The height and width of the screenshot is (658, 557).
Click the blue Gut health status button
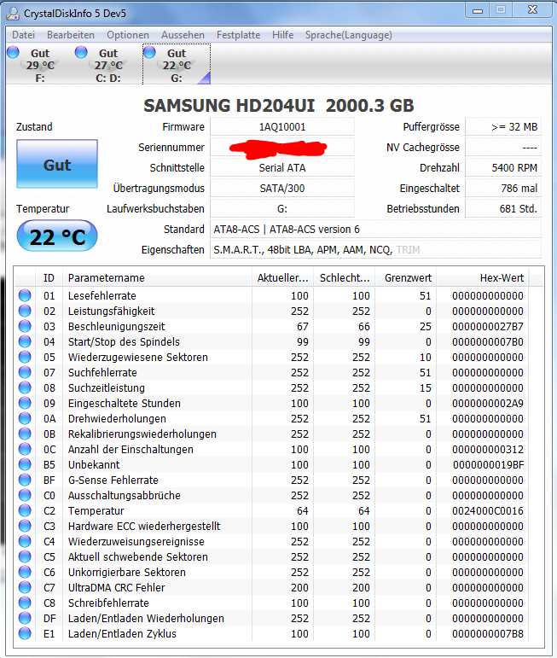[x=57, y=164]
